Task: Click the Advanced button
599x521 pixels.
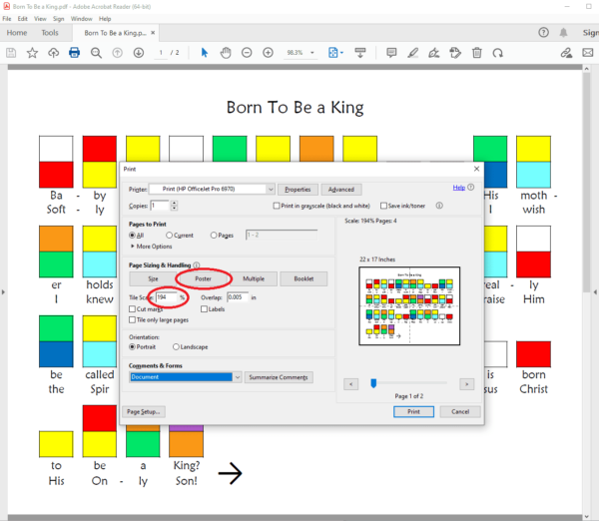Action: (x=341, y=190)
